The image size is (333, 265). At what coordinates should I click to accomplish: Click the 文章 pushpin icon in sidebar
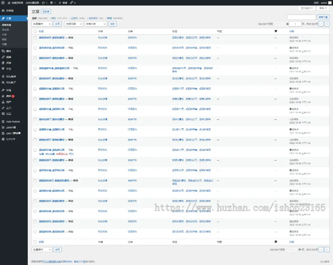coord(3,18)
